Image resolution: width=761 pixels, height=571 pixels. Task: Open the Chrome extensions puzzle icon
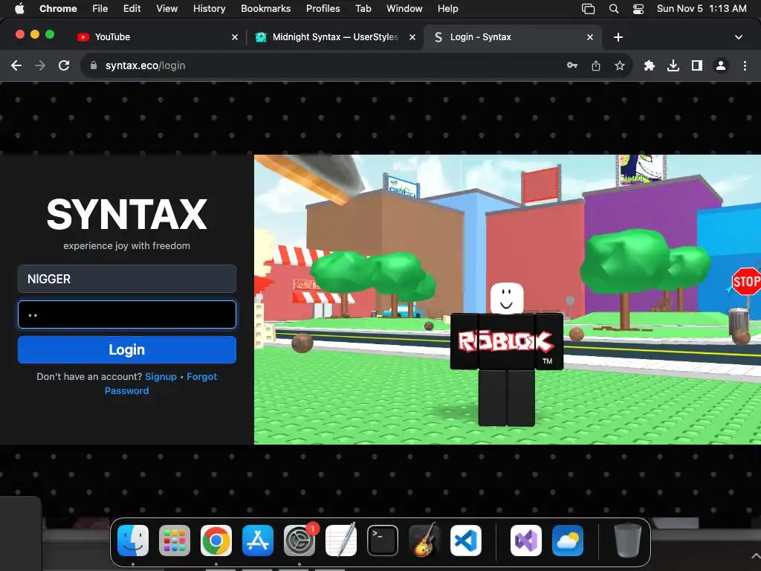pos(650,65)
